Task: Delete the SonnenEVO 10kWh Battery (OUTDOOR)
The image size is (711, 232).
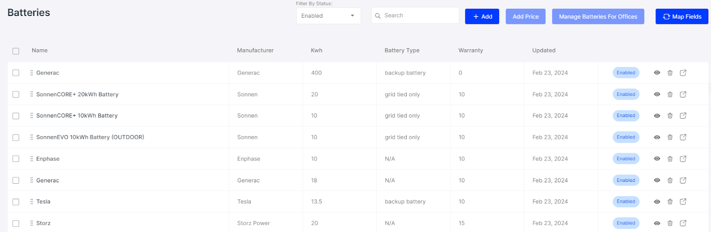Action: tap(670, 138)
